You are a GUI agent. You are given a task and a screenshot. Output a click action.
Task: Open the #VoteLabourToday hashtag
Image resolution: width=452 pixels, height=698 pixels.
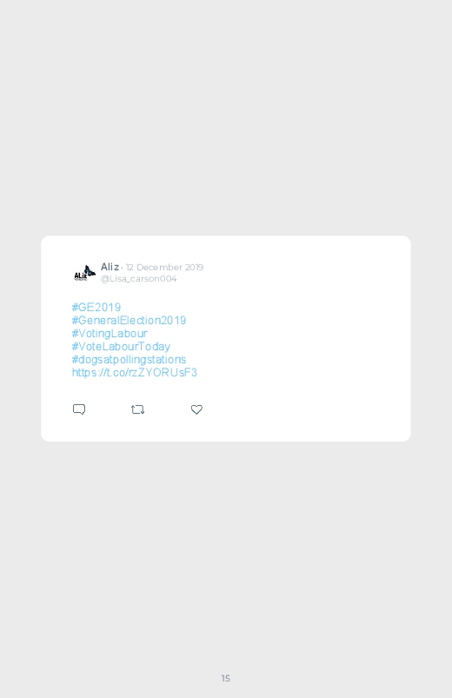(121, 346)
